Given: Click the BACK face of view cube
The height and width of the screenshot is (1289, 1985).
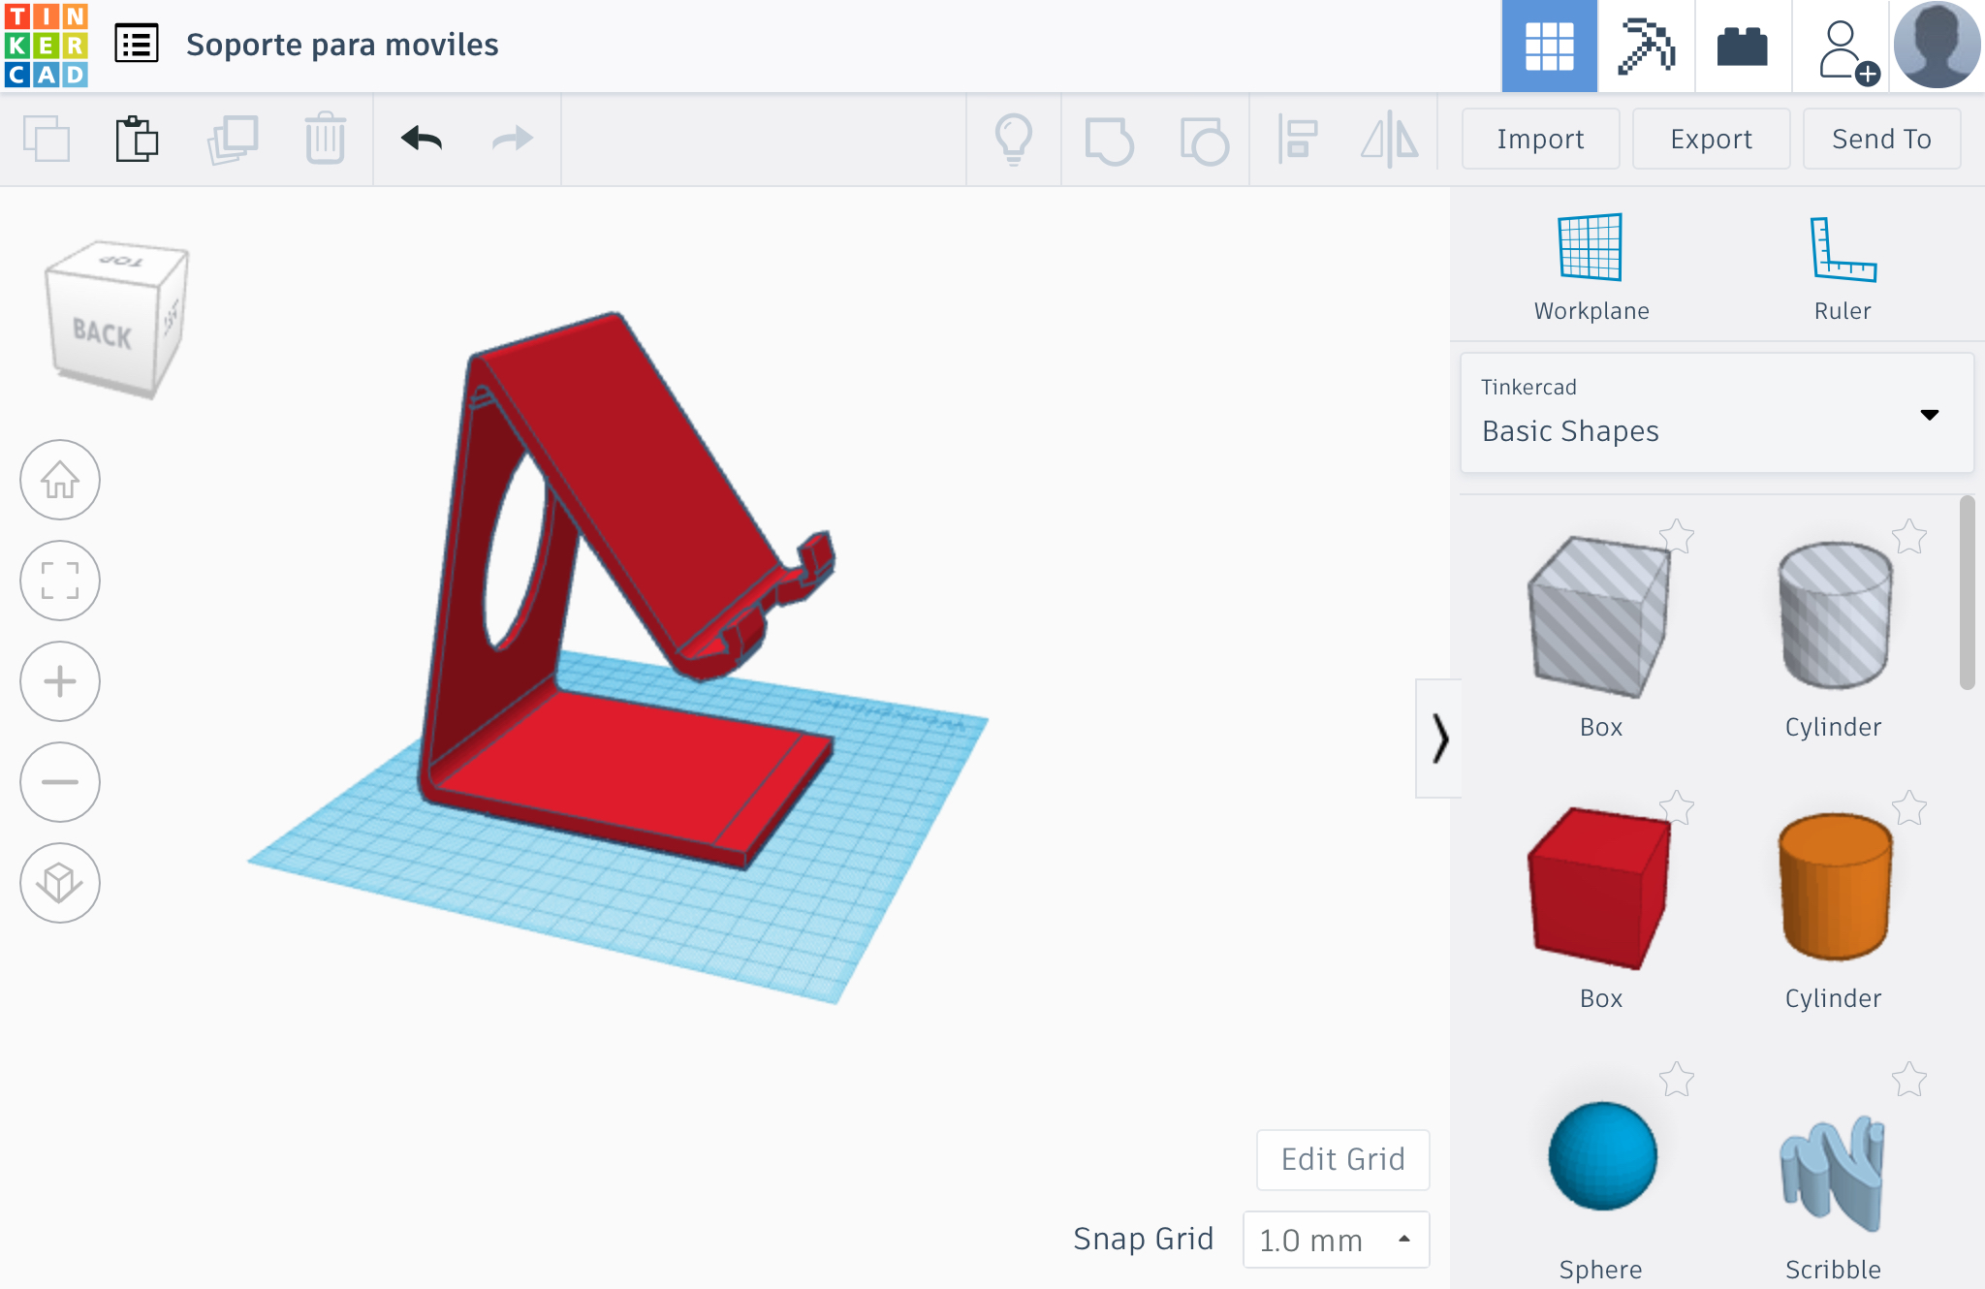Looking at the screenshot, I should (x=102, y=334).
